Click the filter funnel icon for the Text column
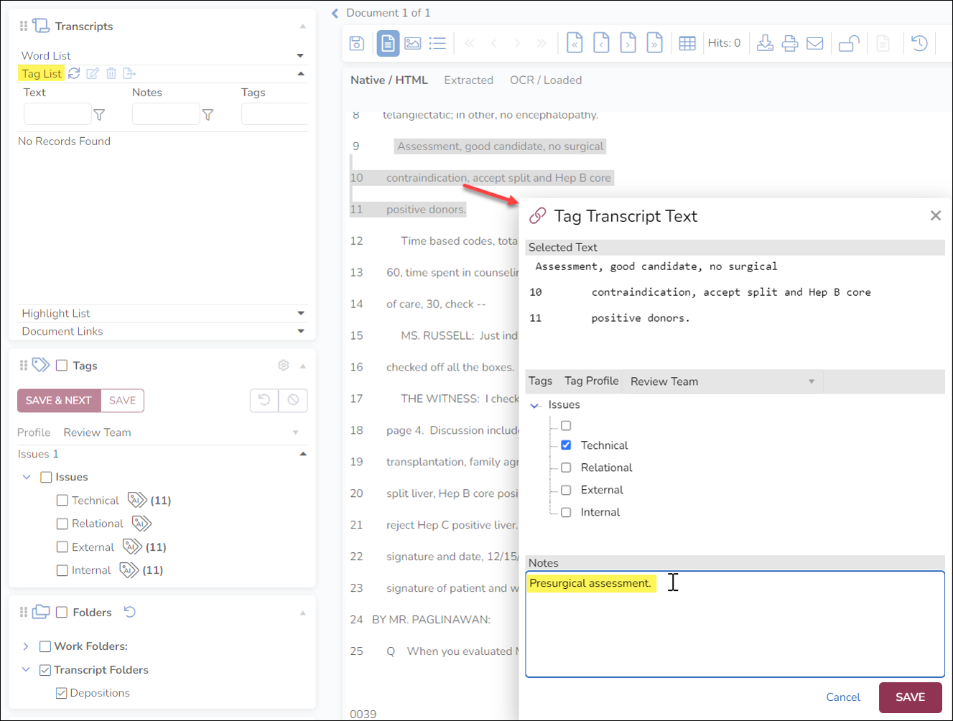This screenshot has width=953, height=721. coord(100,115)
